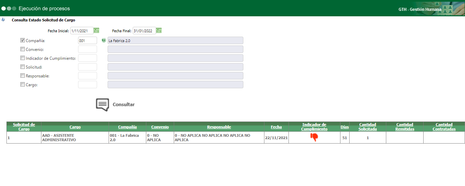Screen dimensions: 465x186
Task: Enable the Convenio filter checkbox
Action: click(x=23, y=49)
